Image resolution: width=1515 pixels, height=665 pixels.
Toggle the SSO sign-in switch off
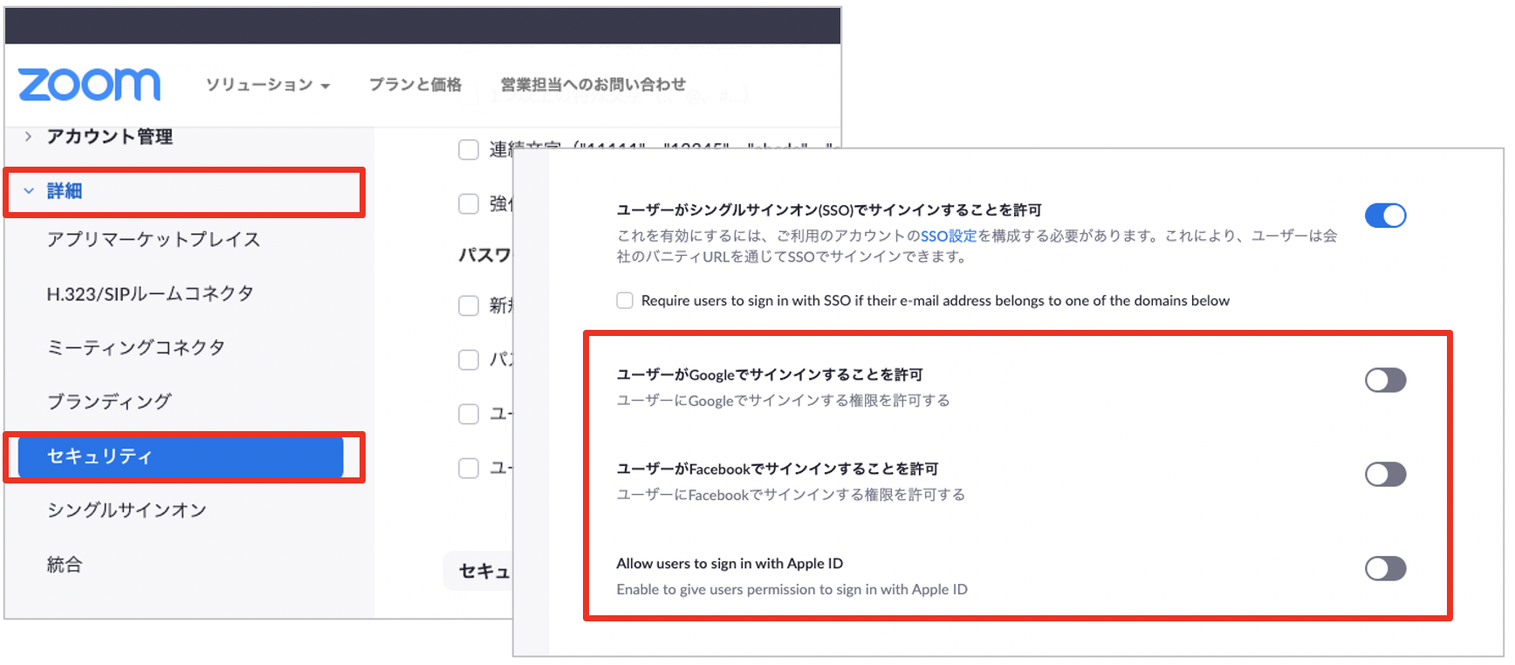pyautogui.click(x=1385, y=216)
